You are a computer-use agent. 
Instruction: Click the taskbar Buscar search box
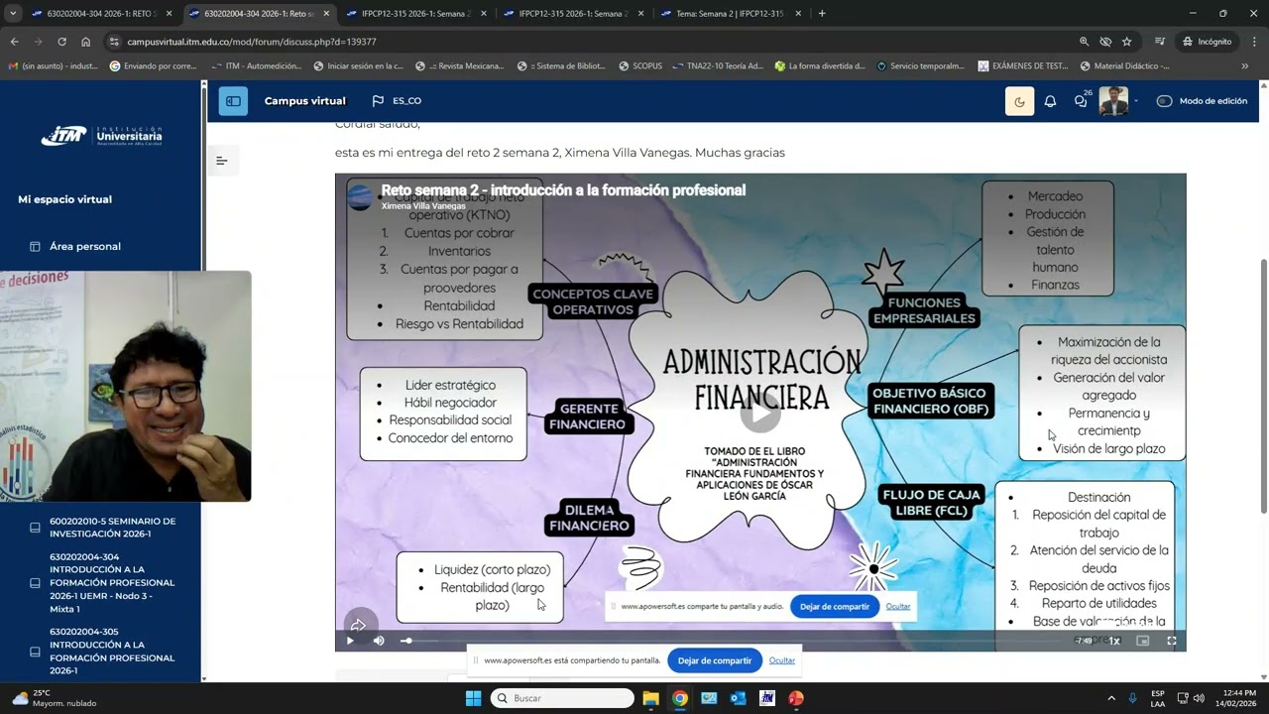tap(562, 698)
